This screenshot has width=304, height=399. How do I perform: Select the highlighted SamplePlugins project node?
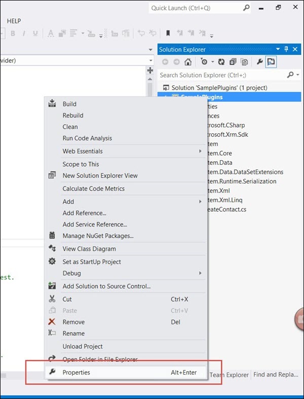229,97
